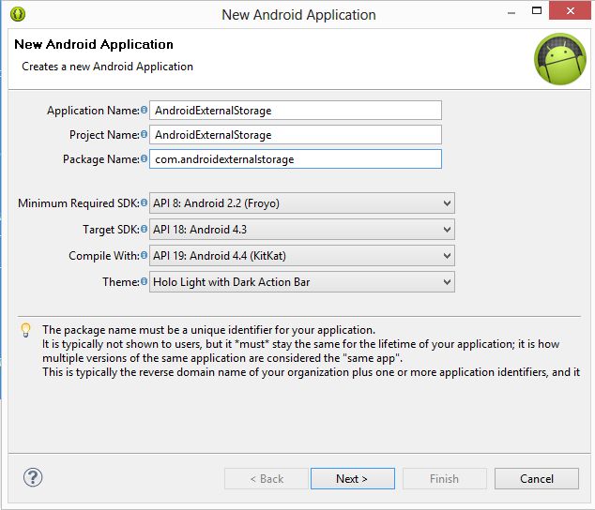595x510 pixels.
Task: Click info icon beside Package Name
Action: pos(144,159)
